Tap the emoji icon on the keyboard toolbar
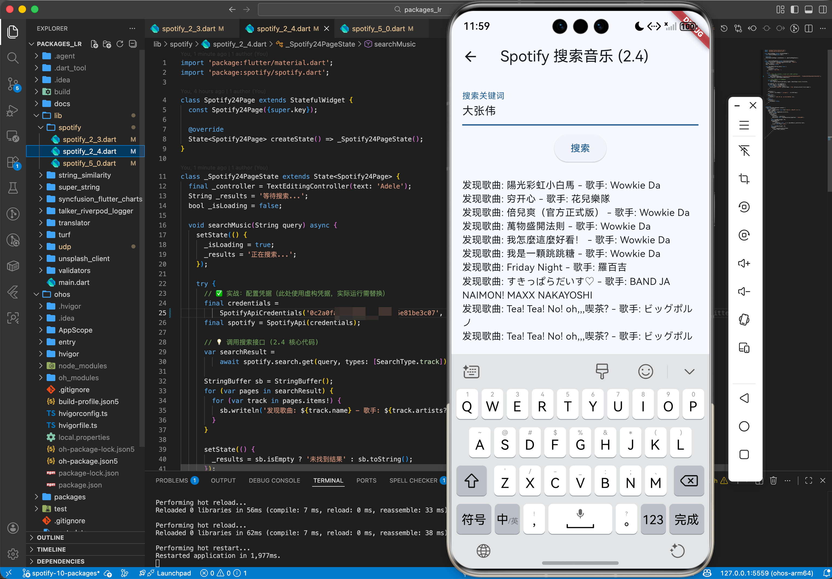 (645, 372)
